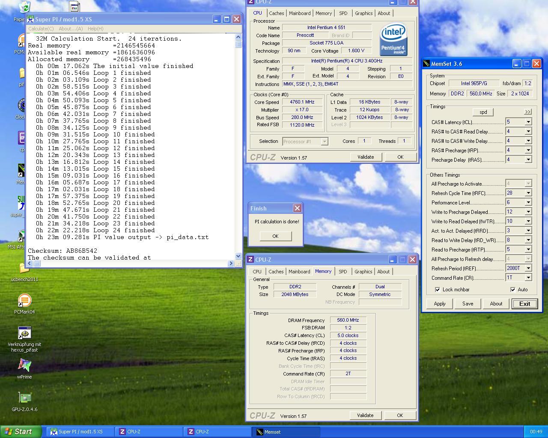548x438 pixels.
Task: Open the Performance Level dropdown
Action: pyautogui.click(x=528, y=202)
